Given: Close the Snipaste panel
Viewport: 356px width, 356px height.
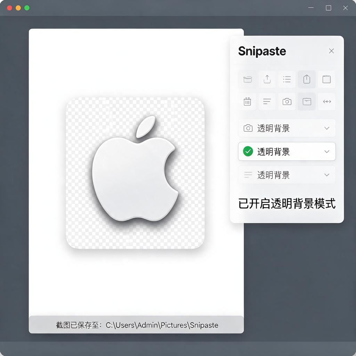Looking at the screenshot, I should 331,51.
